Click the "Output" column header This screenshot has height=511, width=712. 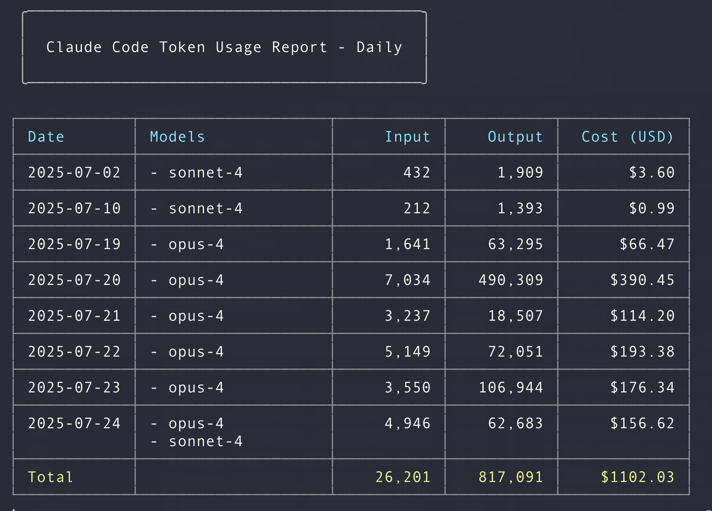coord(516,136)
